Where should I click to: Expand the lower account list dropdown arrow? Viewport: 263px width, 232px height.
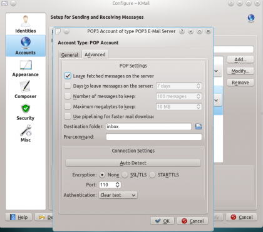[x=216, y=100]
